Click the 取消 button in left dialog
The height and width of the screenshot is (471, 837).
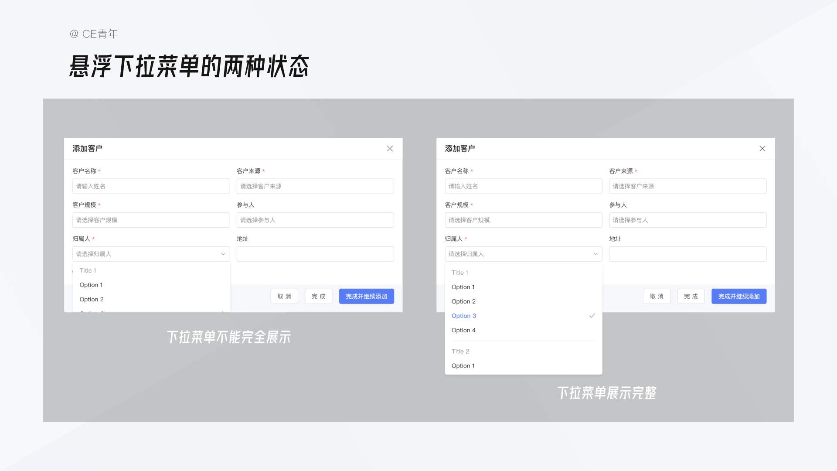(284, 296)
